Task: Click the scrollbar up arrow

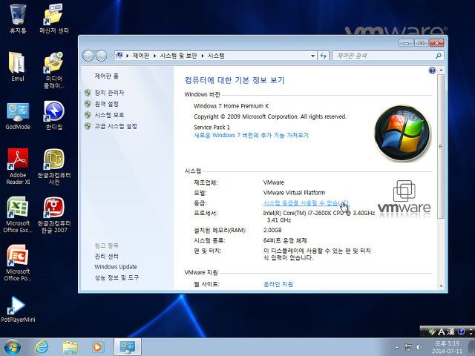Action: pos(441,70)
